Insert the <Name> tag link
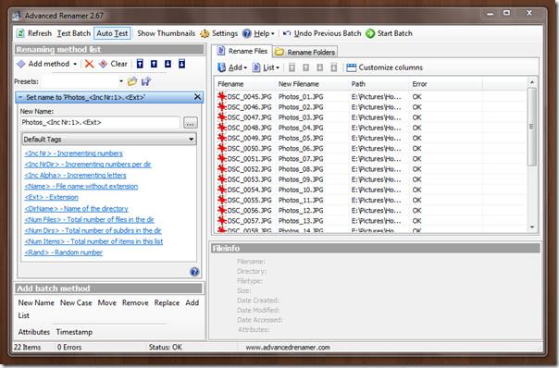Image resolution: width=559 pixels, height=368 pixels. [x=81, y=187]
